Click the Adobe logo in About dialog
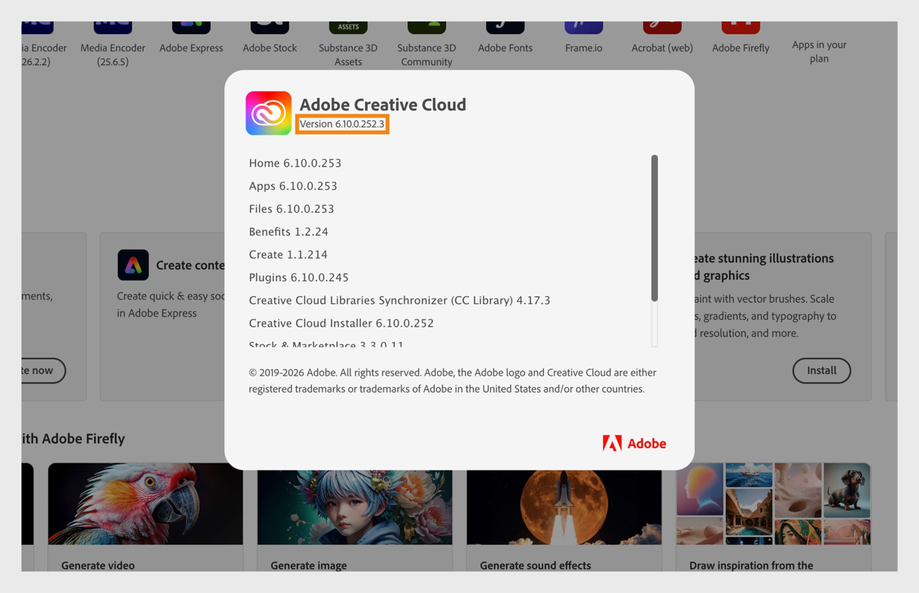Viewport: 919px width, 593px height. pos(634,443)
